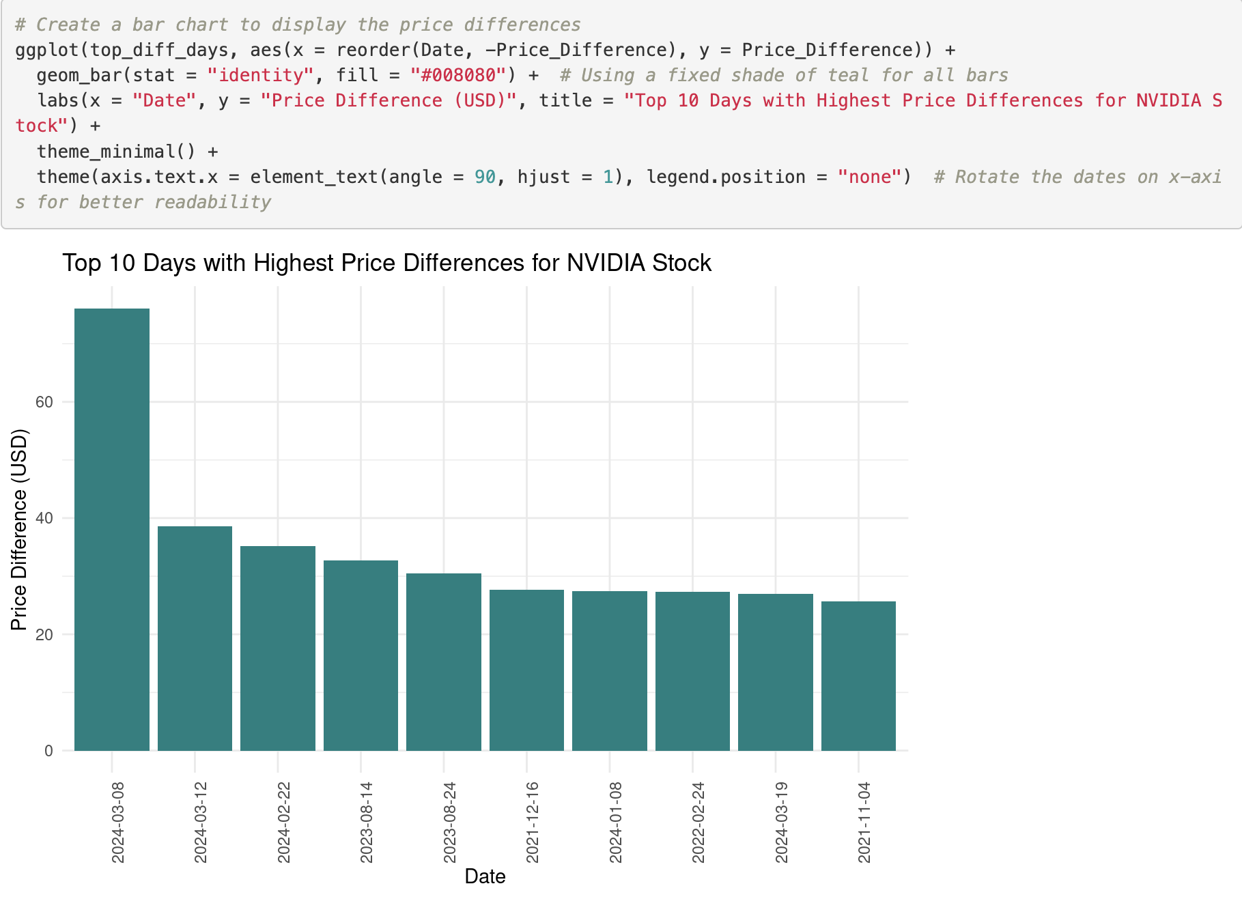1242x899 pixels.
Task: Click the geom_bar identity string
Action: 260,74
